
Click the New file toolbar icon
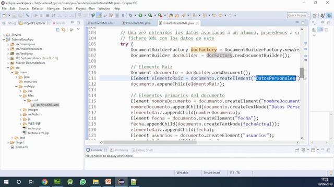5,15
